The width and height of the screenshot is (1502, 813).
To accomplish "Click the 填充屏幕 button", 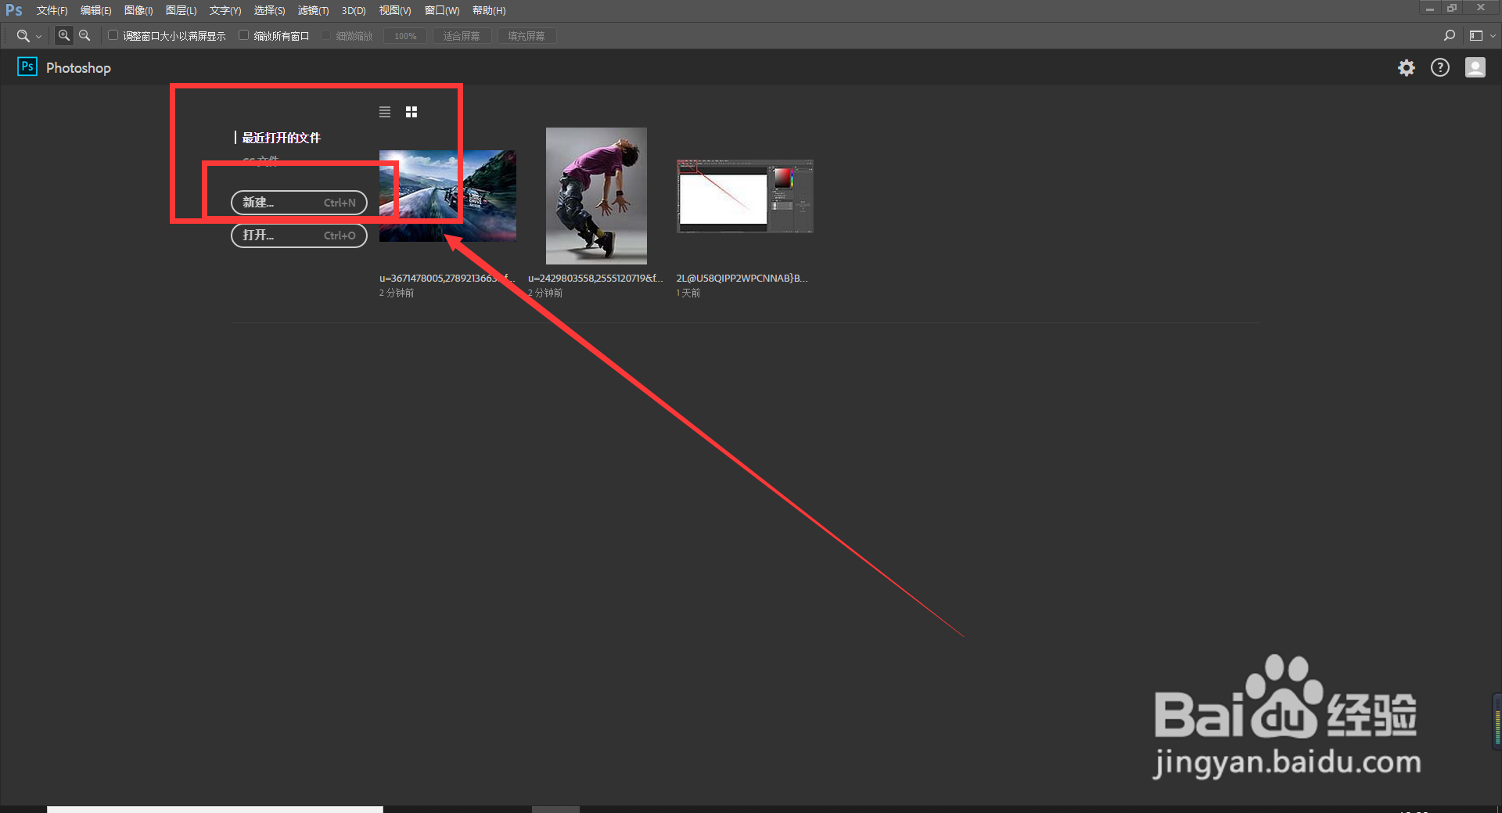I will point(526,36).
